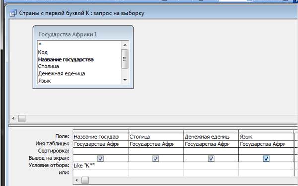Click table name cell under Язык column
Screen dimensions: 298x186
[x=266, y=144]
